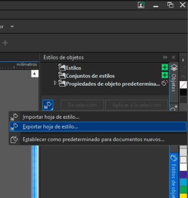Click the Aplicar a la selección button
The height and width of the screenshot is (198, 188).
pyautogui.click(x=136, y=105)
